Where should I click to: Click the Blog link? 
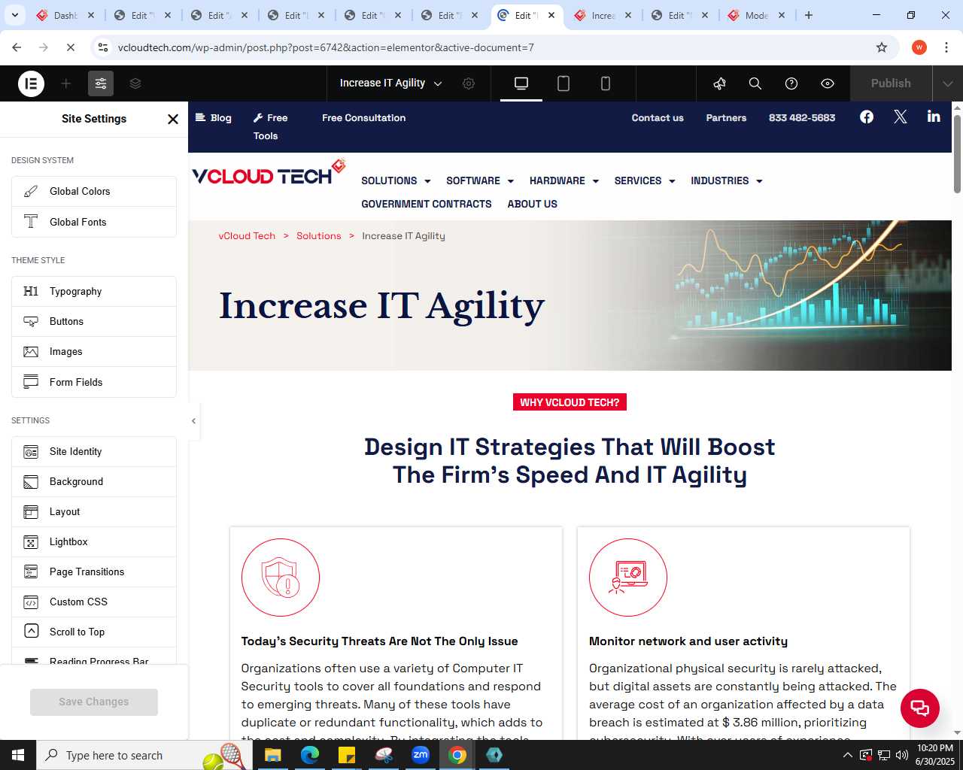tap(214, 117)
